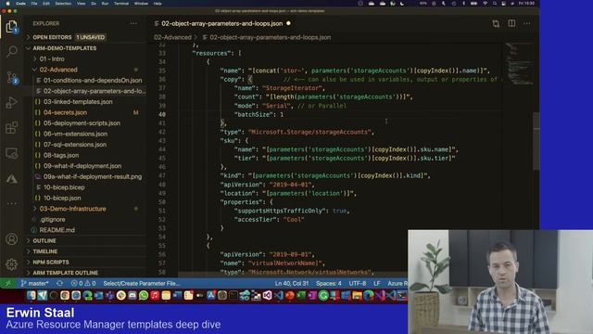Open PowerPoint from the dock
This screenshot has height=334, width=593.
click(x=290, y=295)
